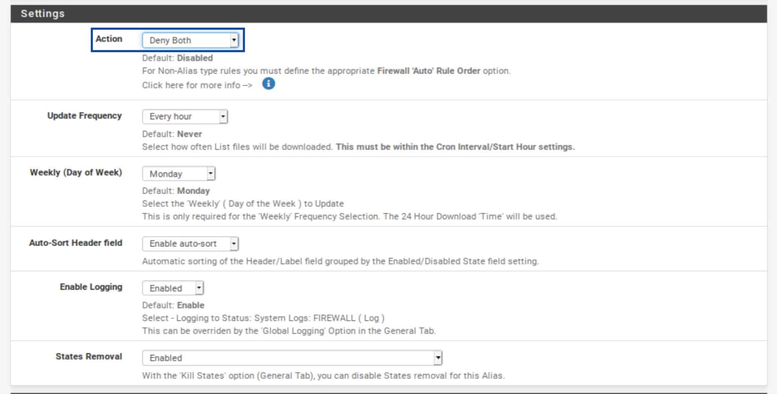Click the 'Click here for more info' text

click(x=197, y=85)
